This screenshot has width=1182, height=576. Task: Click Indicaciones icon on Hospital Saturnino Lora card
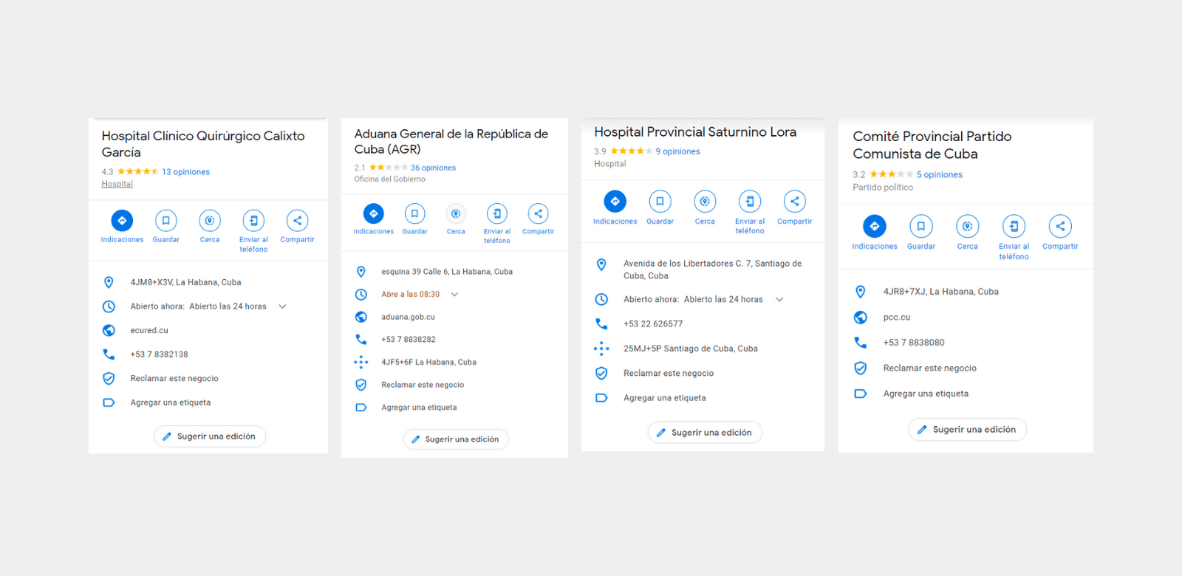615,201
